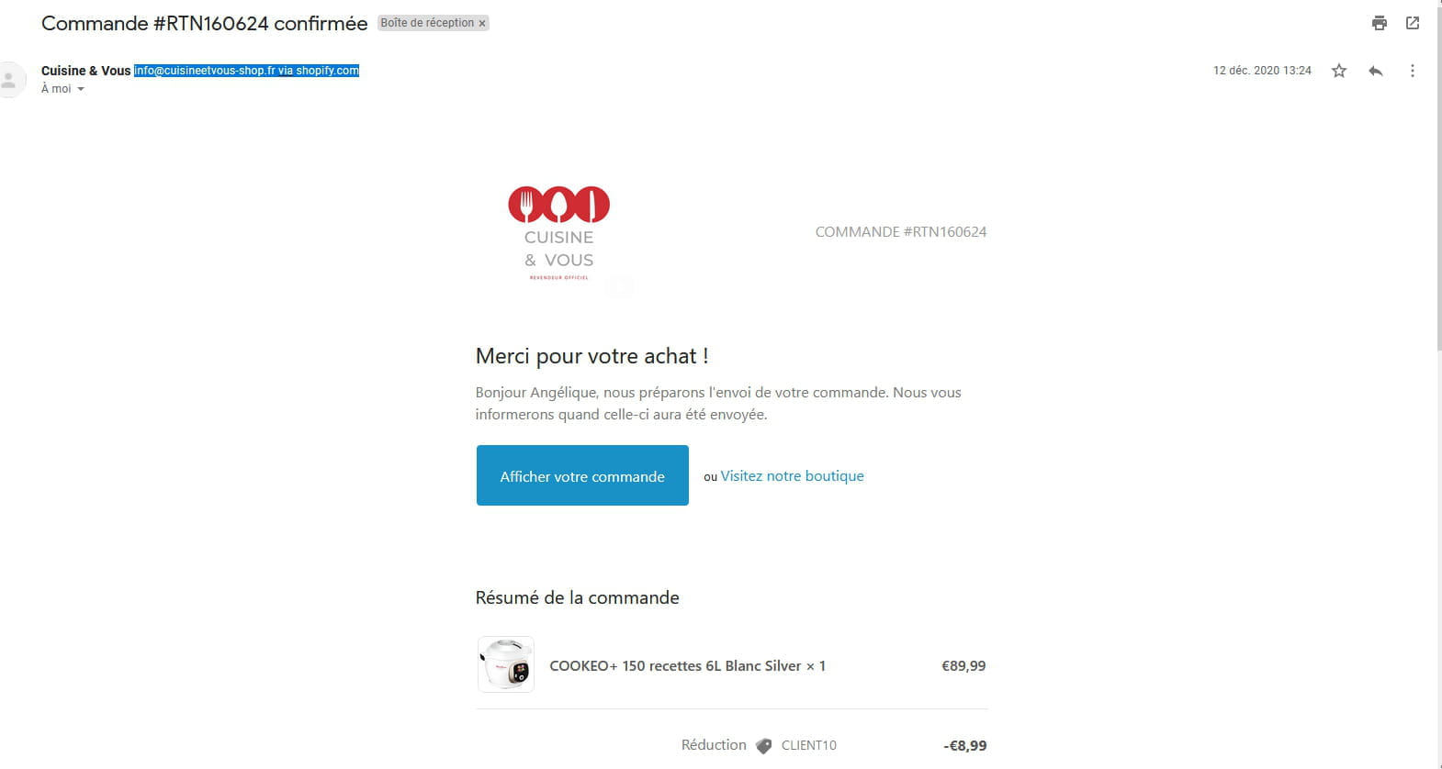Print this email with the printer icon
The image size is (1442, 769).
pos(1379,23)
